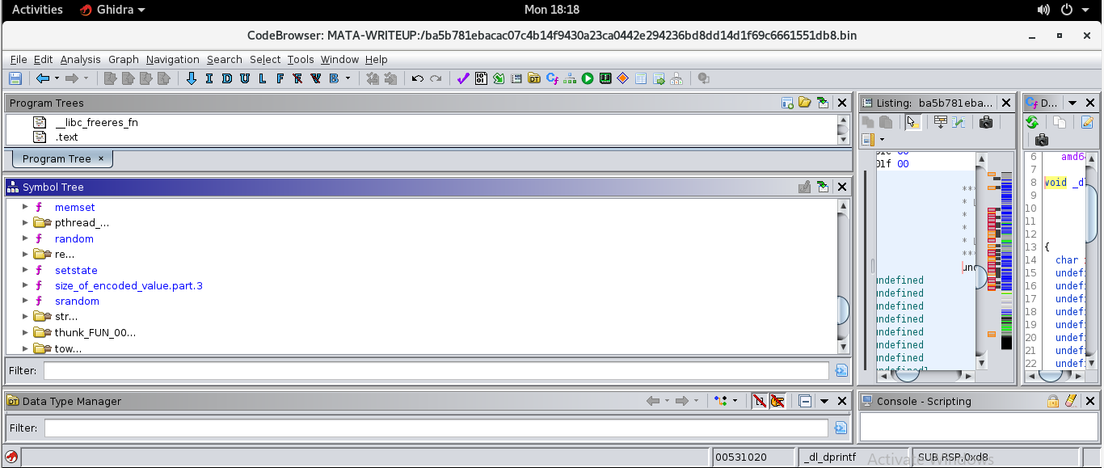Open Data Type Manager panel menu arrow
This screenshot has width=1104, height=468.
(824, 401)
